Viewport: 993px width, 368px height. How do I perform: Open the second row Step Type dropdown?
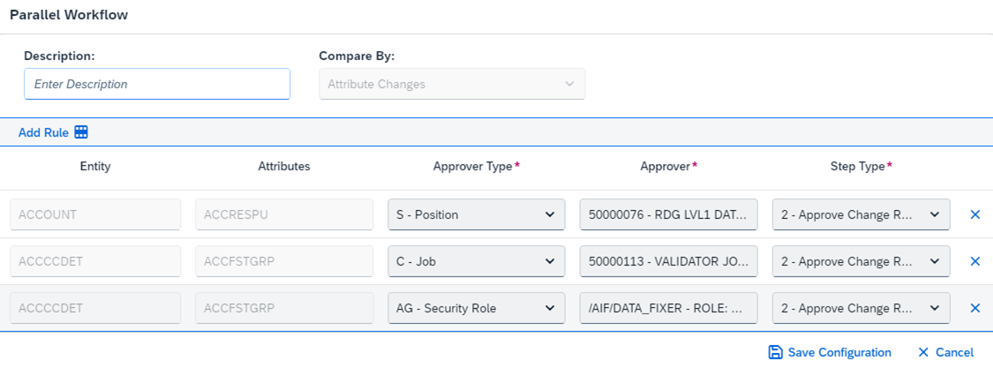pyautogui.click(x=861, y=261)
